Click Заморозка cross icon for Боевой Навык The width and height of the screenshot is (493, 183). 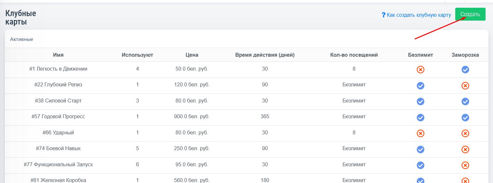(x=465, y=149)
